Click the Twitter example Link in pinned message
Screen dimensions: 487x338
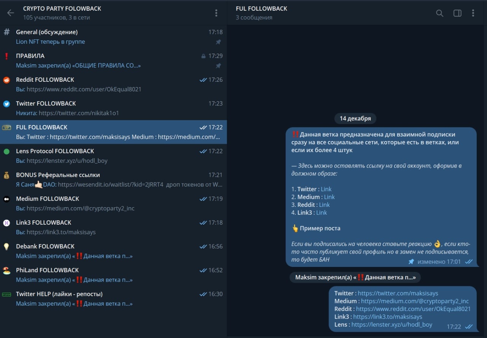pos(326,189)
